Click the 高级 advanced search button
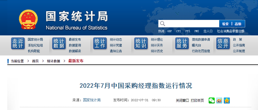This screenshot has height=110, width=258. point(238,24)
